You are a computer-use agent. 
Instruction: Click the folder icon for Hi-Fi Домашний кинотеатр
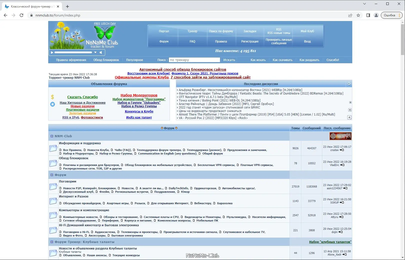click(53, 230)
